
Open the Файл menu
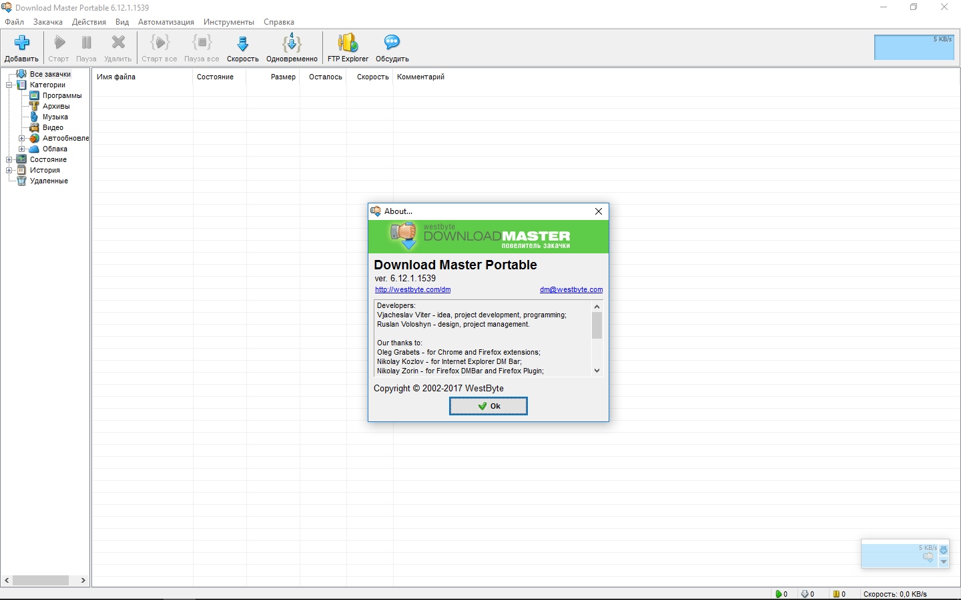pos(14,22)
